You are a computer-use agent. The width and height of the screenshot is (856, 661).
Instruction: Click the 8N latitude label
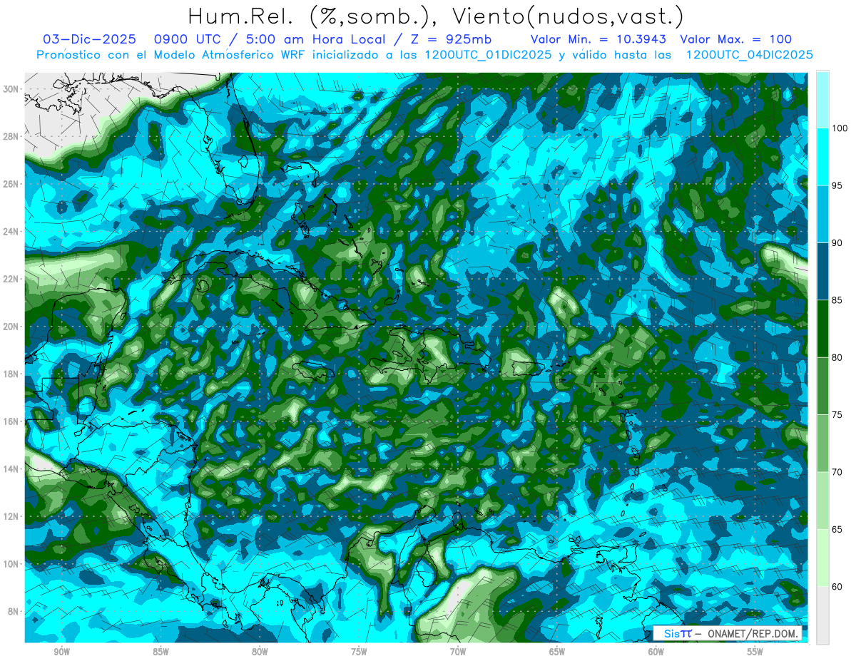14,612
